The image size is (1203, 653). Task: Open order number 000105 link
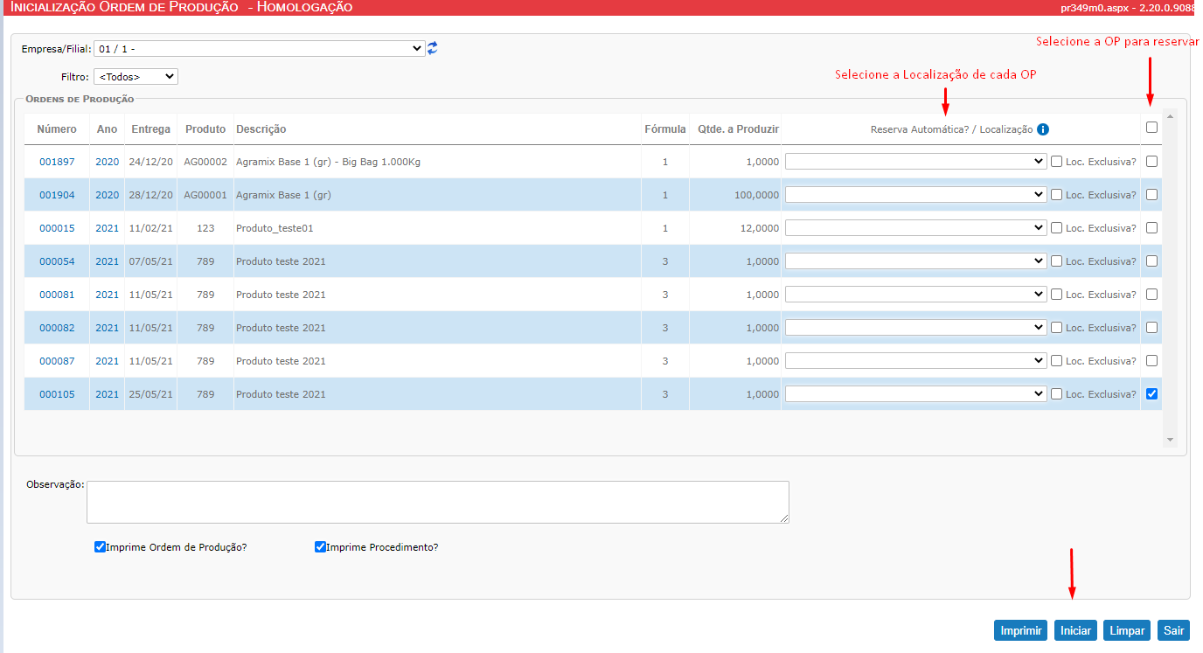pyautogui.click(x=57, y=394)
